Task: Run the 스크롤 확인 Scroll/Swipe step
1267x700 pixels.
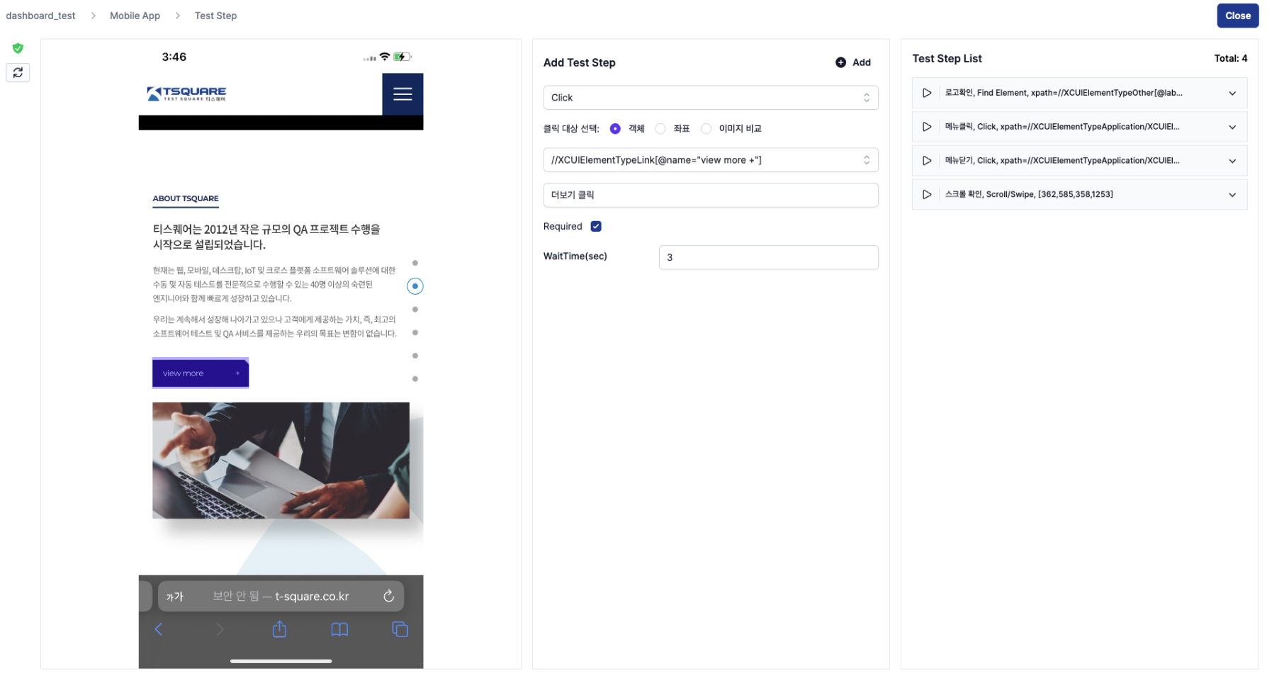Action: point(926,194)
